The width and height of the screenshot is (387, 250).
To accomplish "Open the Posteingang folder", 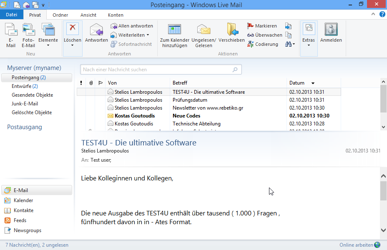I will click(x=37, y=77).
